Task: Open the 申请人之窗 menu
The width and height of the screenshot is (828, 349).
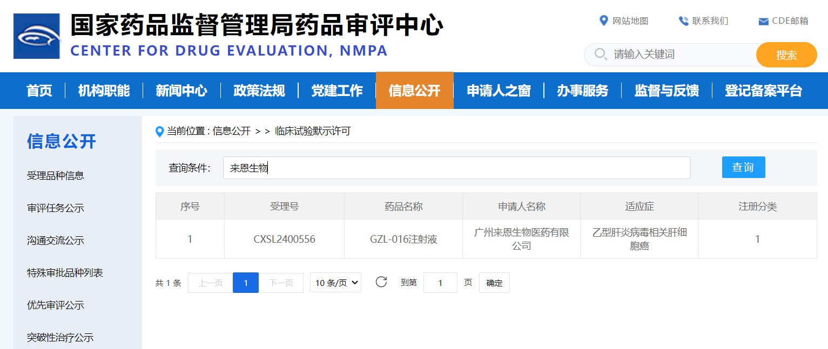Action: (499, 91)
